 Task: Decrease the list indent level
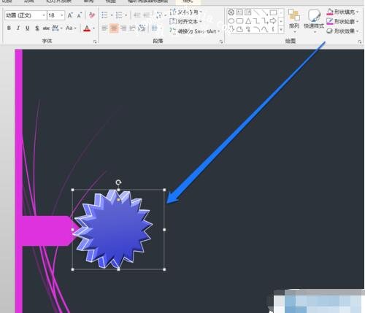(x=137, y=15)
